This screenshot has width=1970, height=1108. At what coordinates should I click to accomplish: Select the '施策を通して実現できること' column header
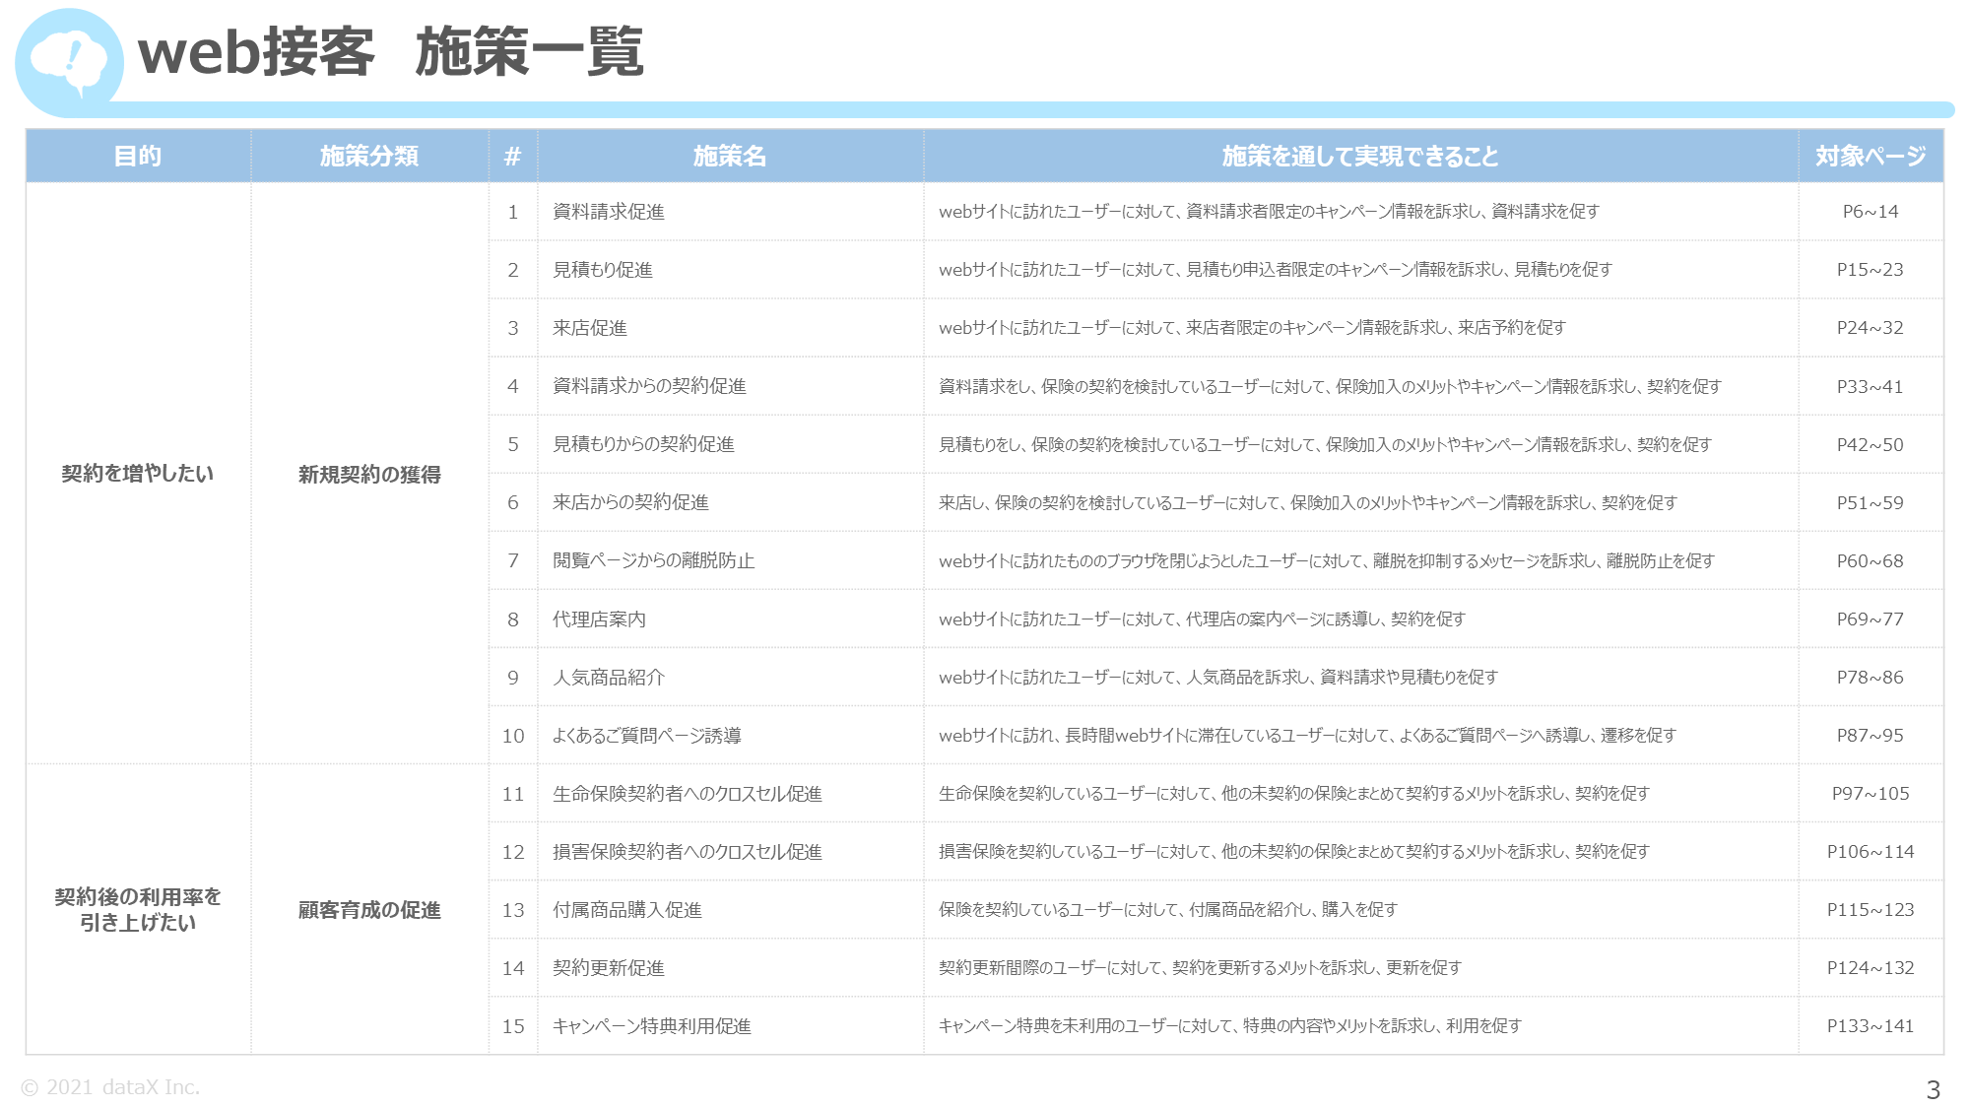1360,156
